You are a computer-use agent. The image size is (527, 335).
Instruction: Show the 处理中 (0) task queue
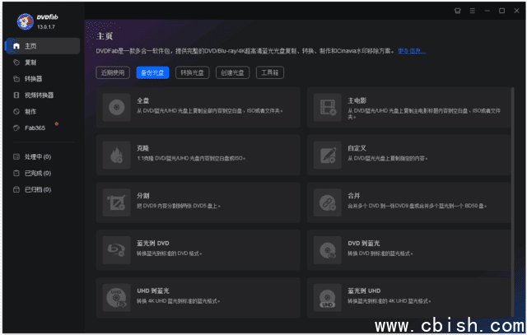(x=37, y=156)
